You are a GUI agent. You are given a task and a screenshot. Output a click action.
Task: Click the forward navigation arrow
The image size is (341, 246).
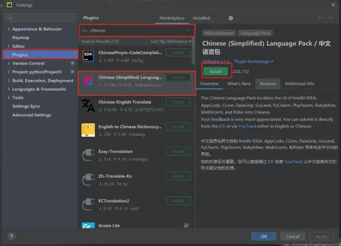tap(330, 18)
